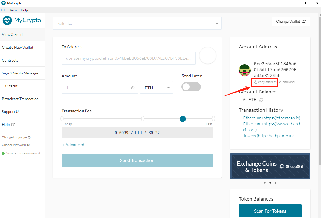The height and width of the screenshot is (218, 321).
Task: Expand the Advanced options
Action: click(73, 145)
